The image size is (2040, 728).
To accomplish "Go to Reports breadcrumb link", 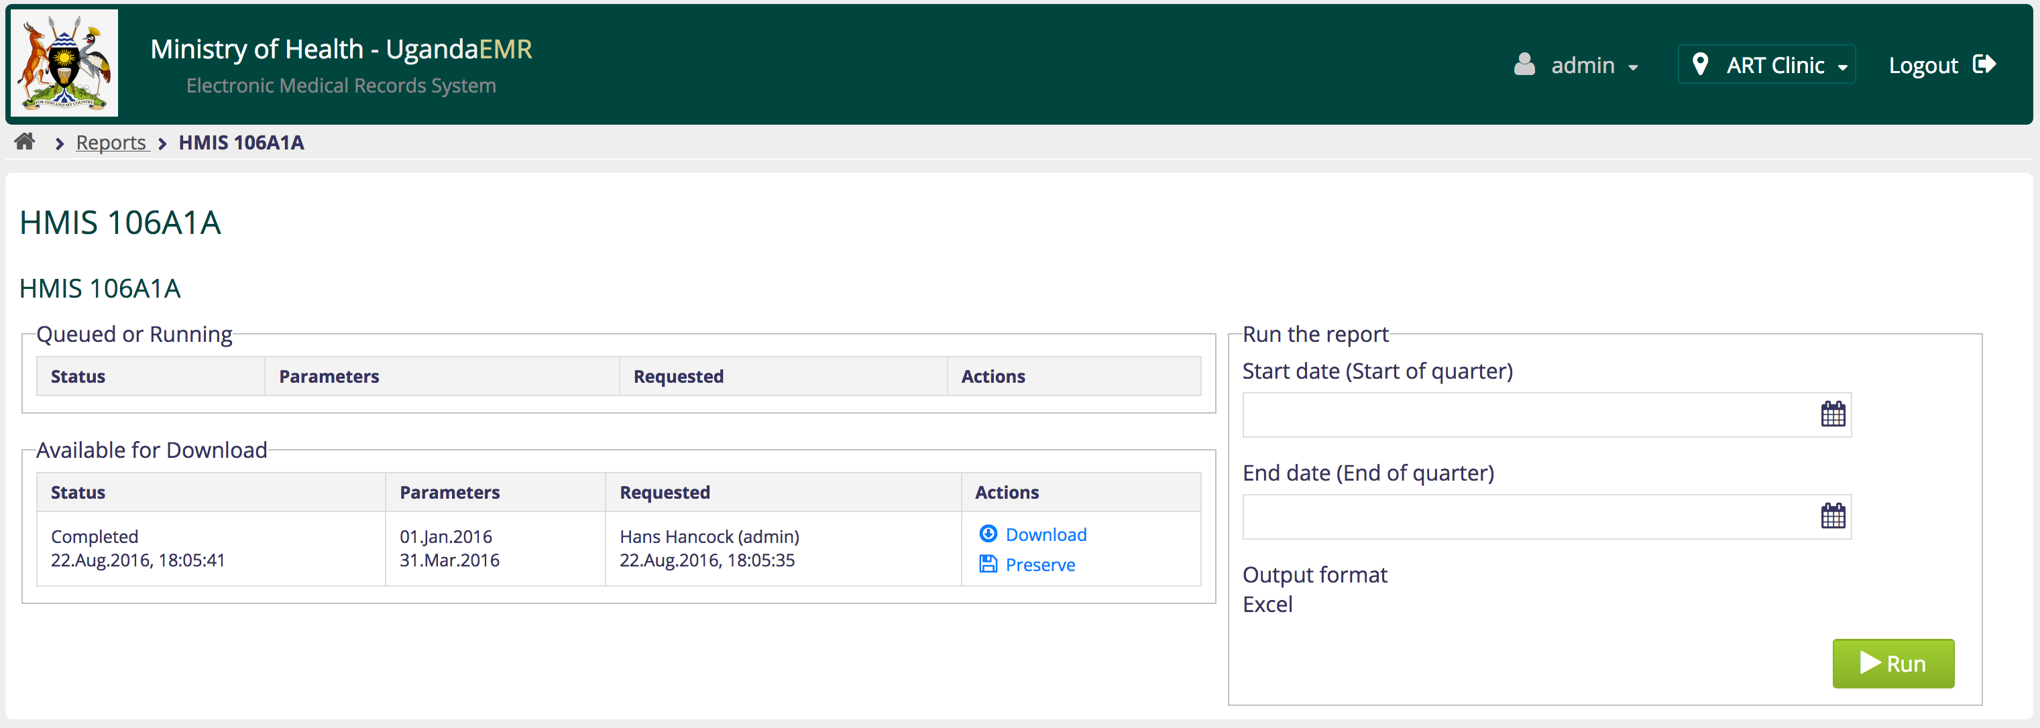I will [111, 143].
